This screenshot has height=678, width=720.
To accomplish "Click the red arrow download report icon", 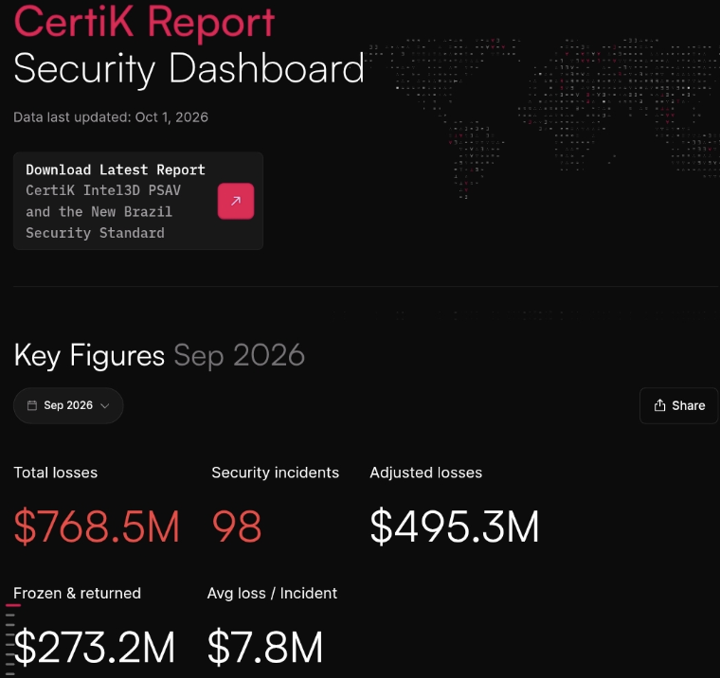I will coord(236,201).
